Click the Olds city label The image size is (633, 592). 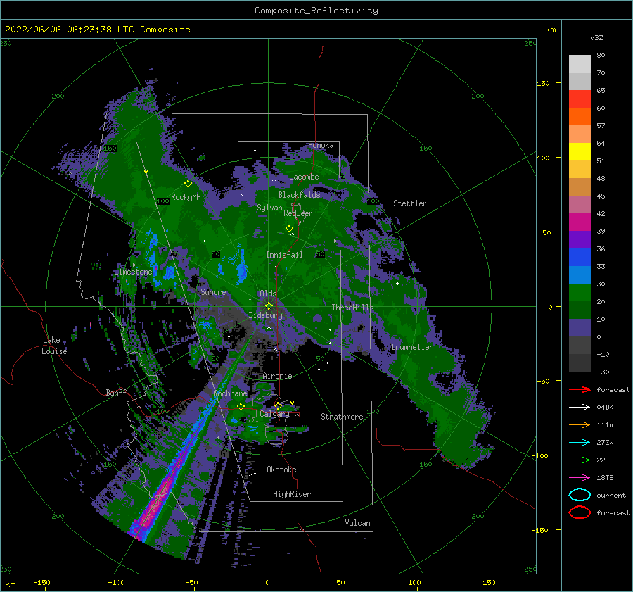(x=268, y=294)
